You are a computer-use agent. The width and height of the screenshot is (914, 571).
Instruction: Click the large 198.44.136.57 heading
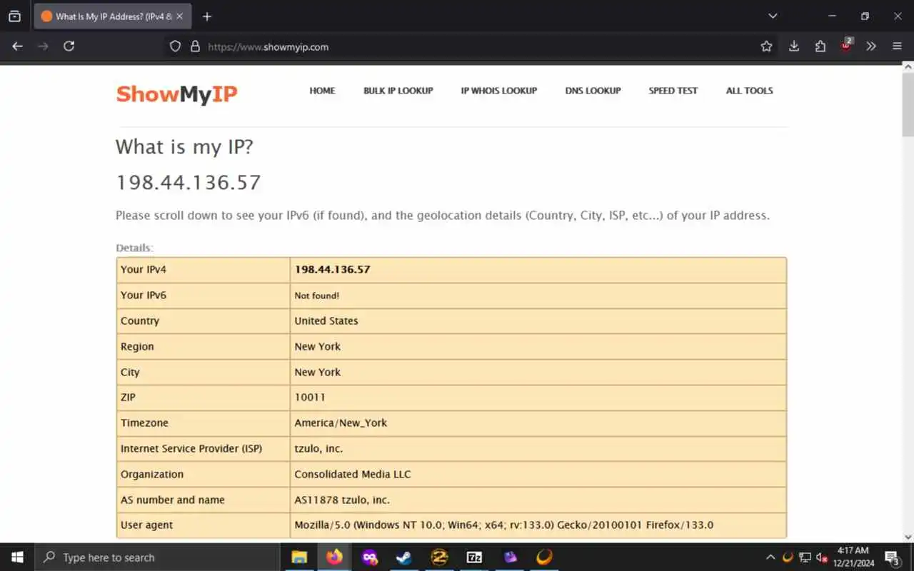point(189,183)
